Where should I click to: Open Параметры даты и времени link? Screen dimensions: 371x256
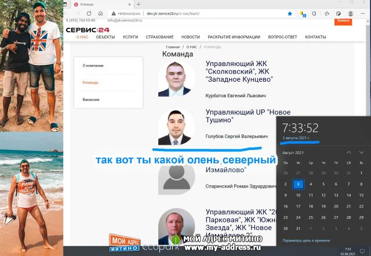(306, 240)
